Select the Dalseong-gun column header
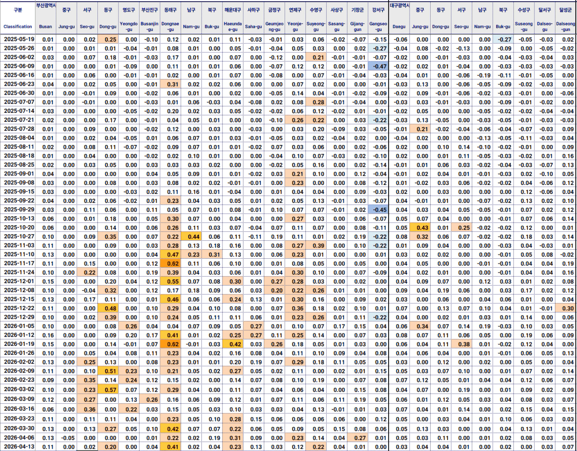Screen dimensions: 577x451 [566, 27]
